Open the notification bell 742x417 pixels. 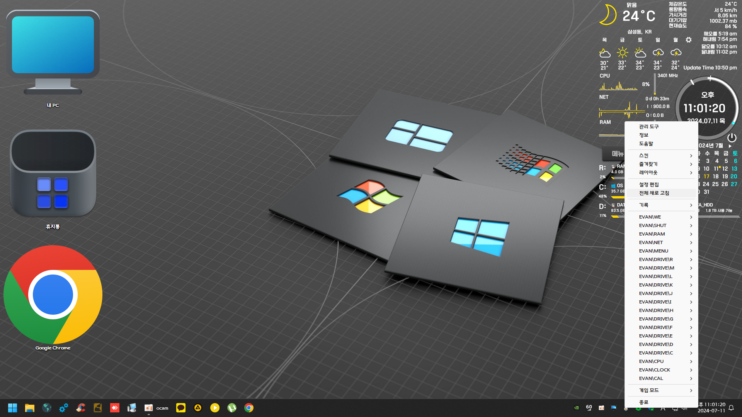(731, 408)
